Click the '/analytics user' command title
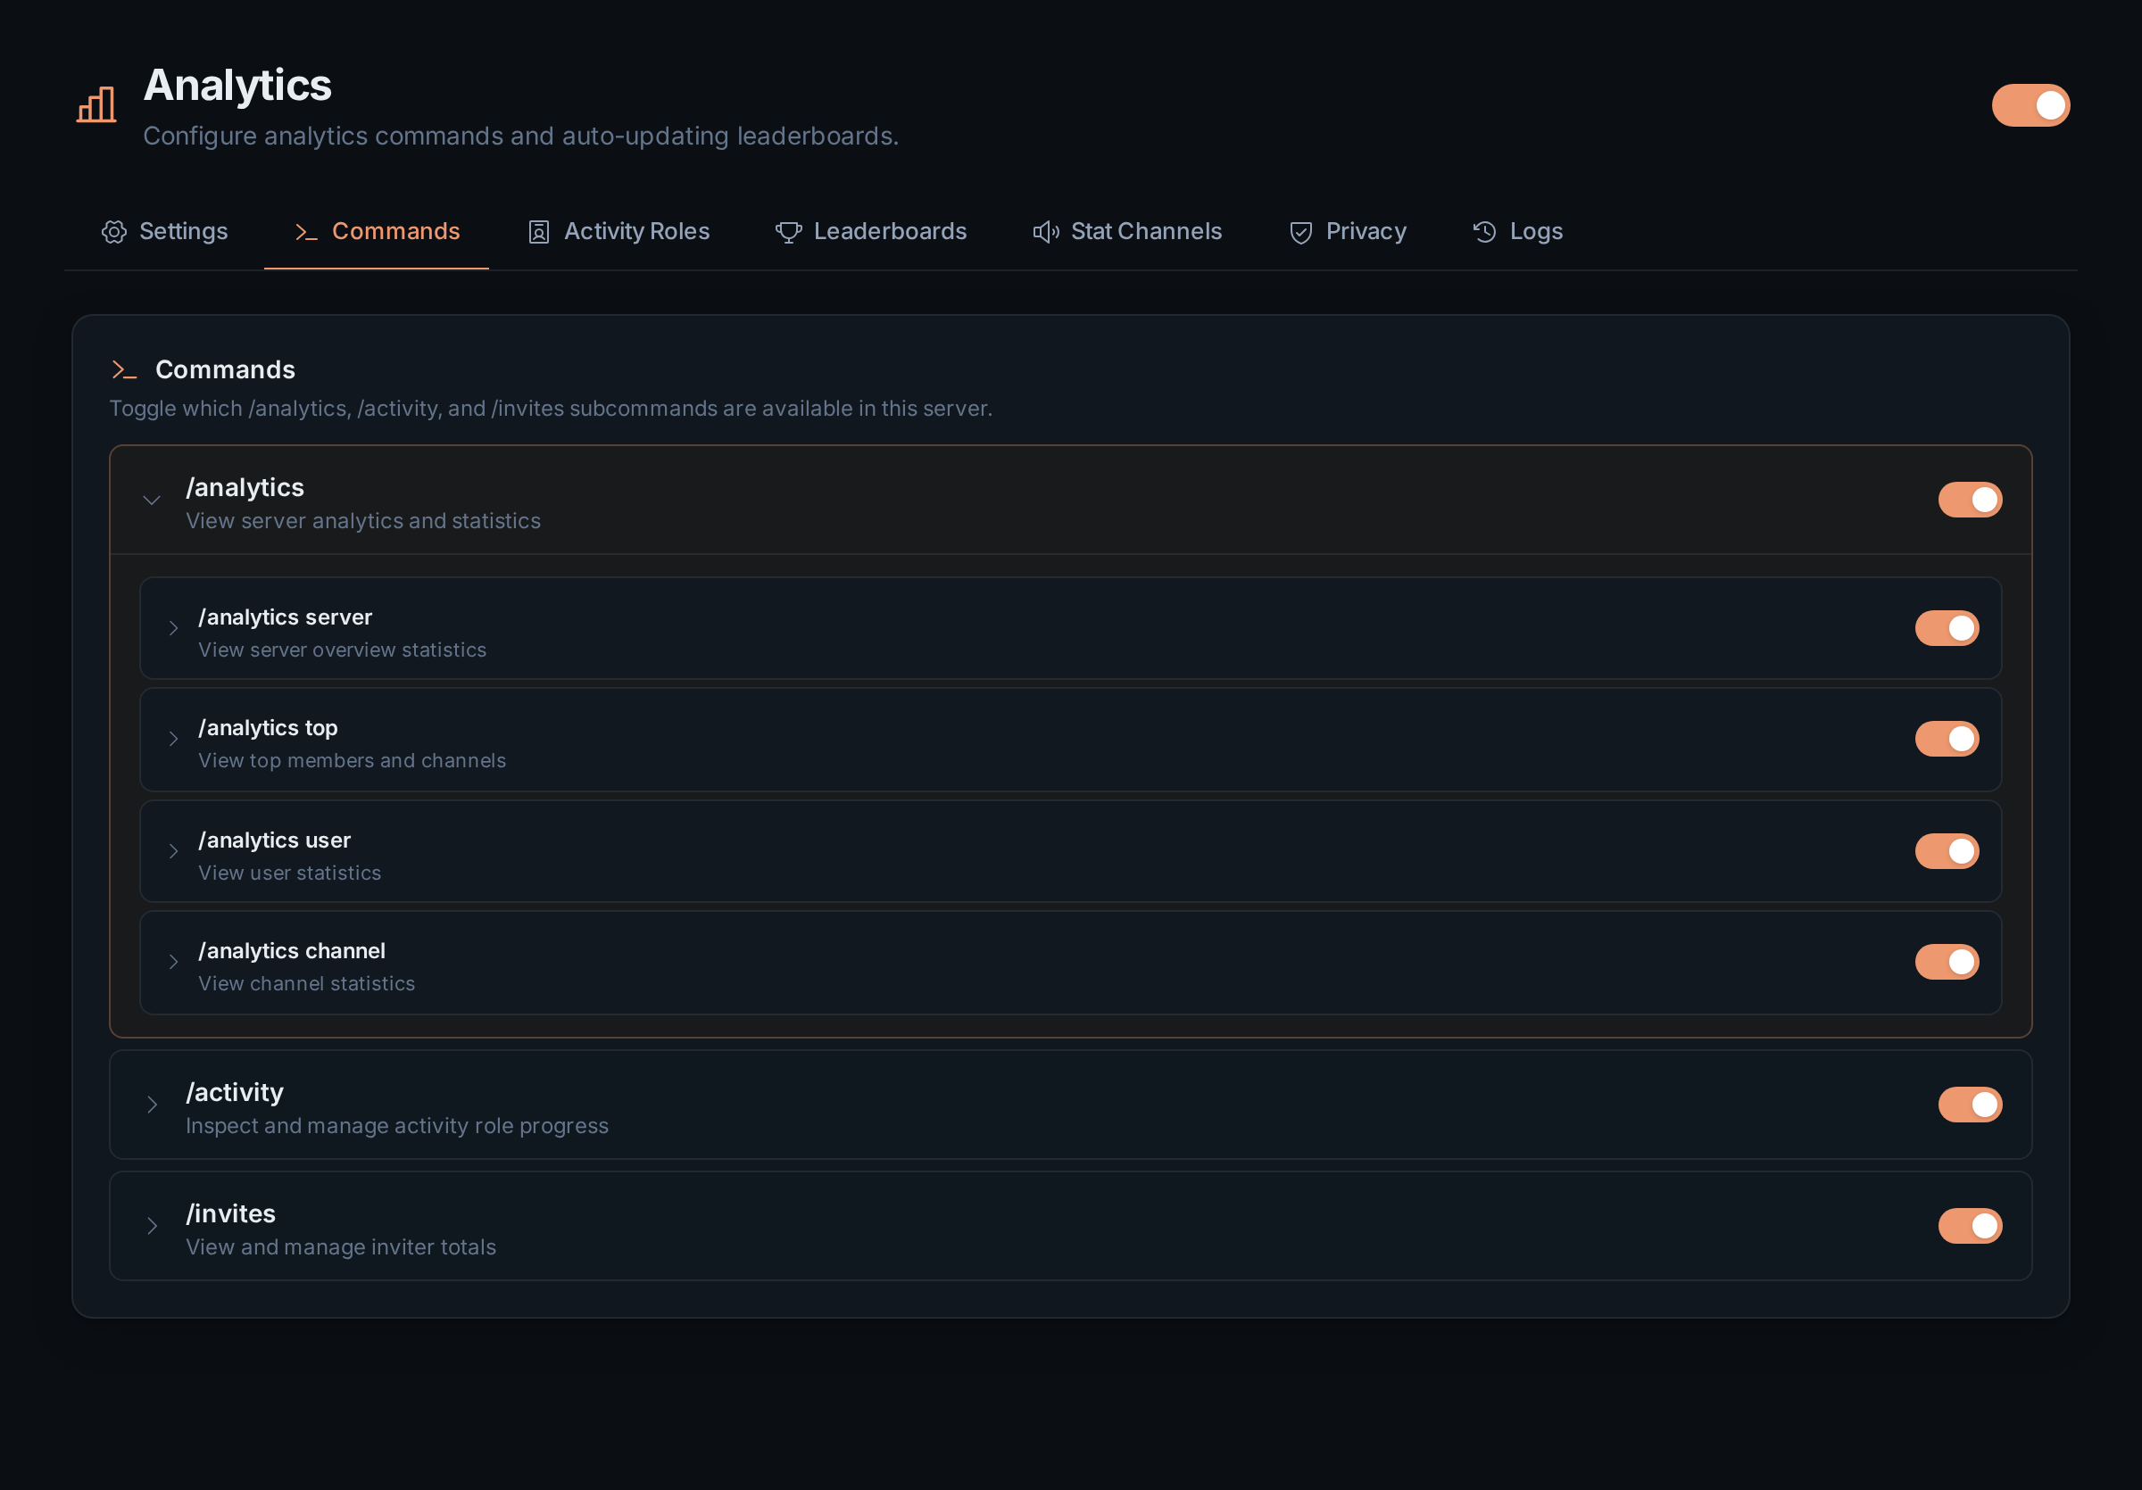The image size is (2142, 1490). [274, 840]
